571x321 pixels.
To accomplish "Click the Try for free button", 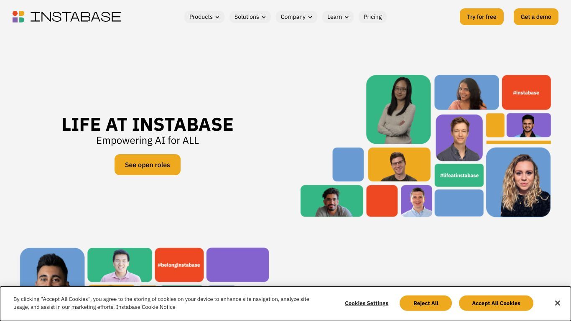I will 482,17.
